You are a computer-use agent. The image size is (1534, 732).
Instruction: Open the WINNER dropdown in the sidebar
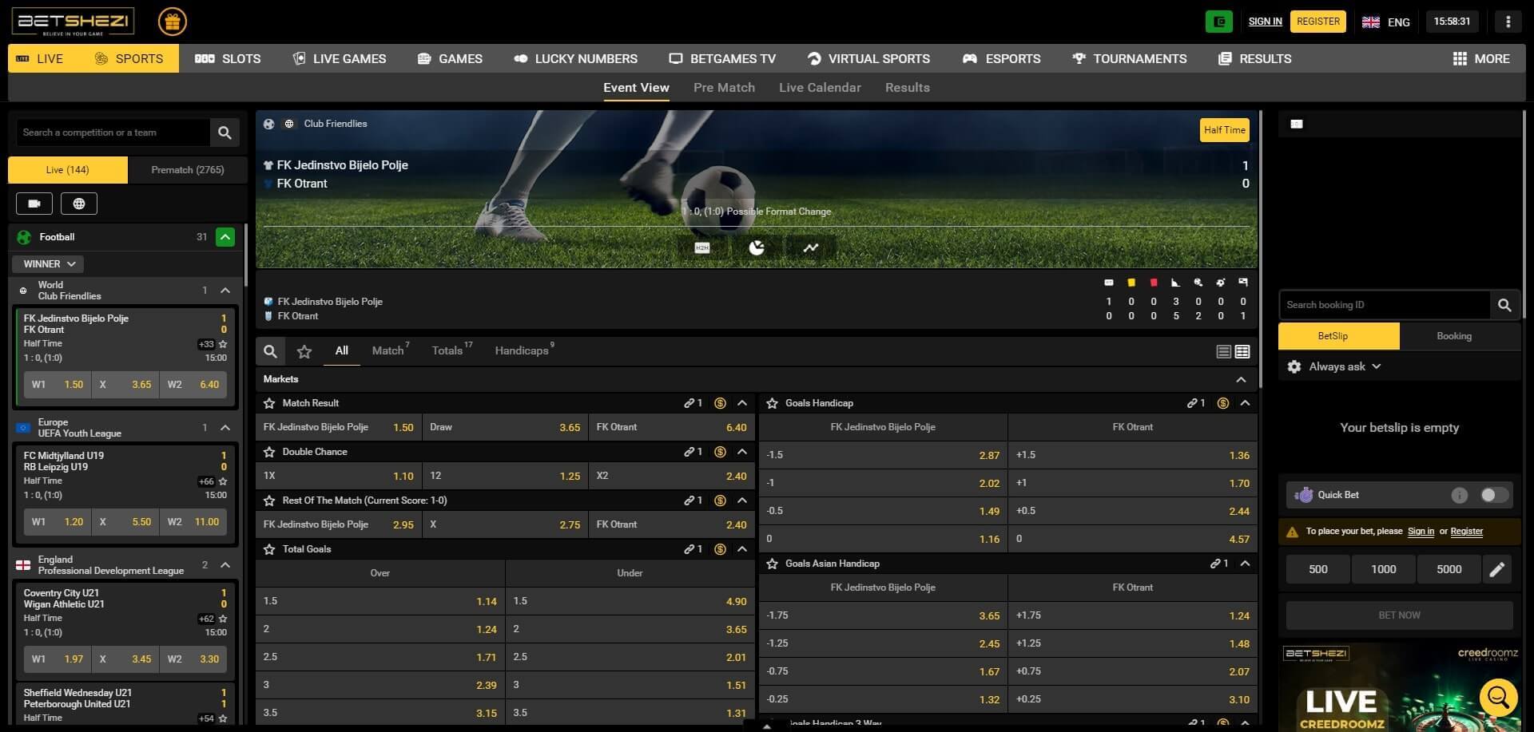coord(47,263)
